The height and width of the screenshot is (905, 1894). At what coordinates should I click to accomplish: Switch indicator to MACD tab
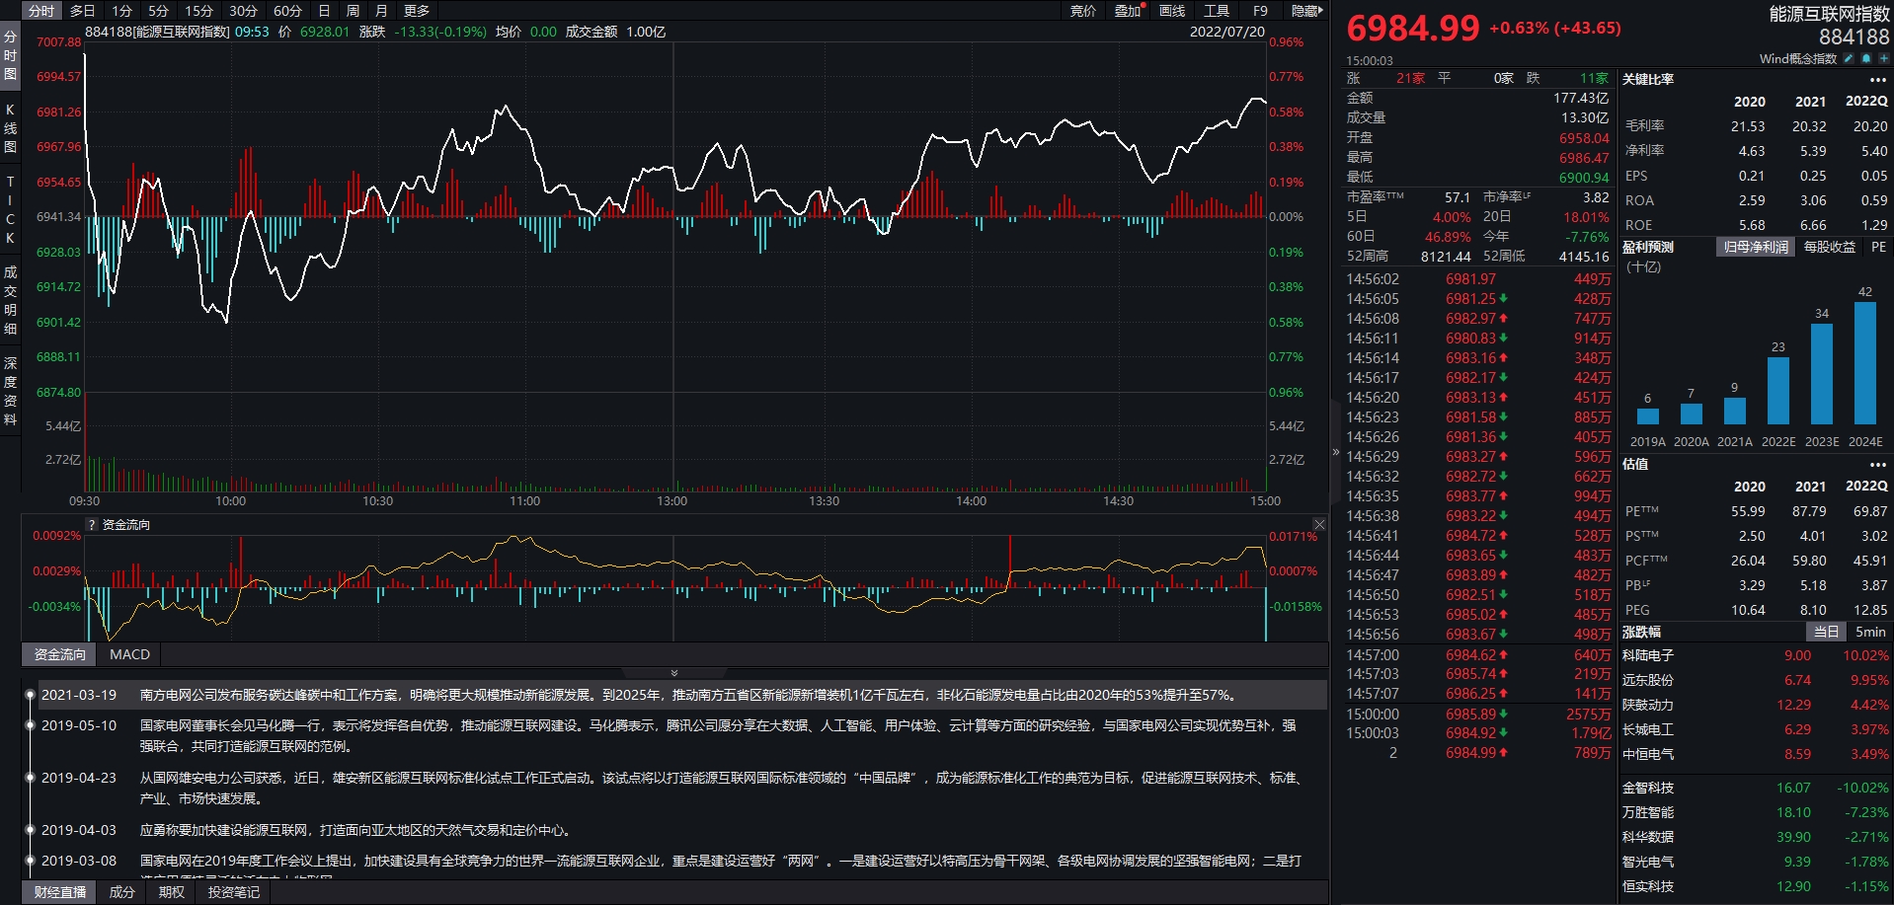[x=129, y=654]
